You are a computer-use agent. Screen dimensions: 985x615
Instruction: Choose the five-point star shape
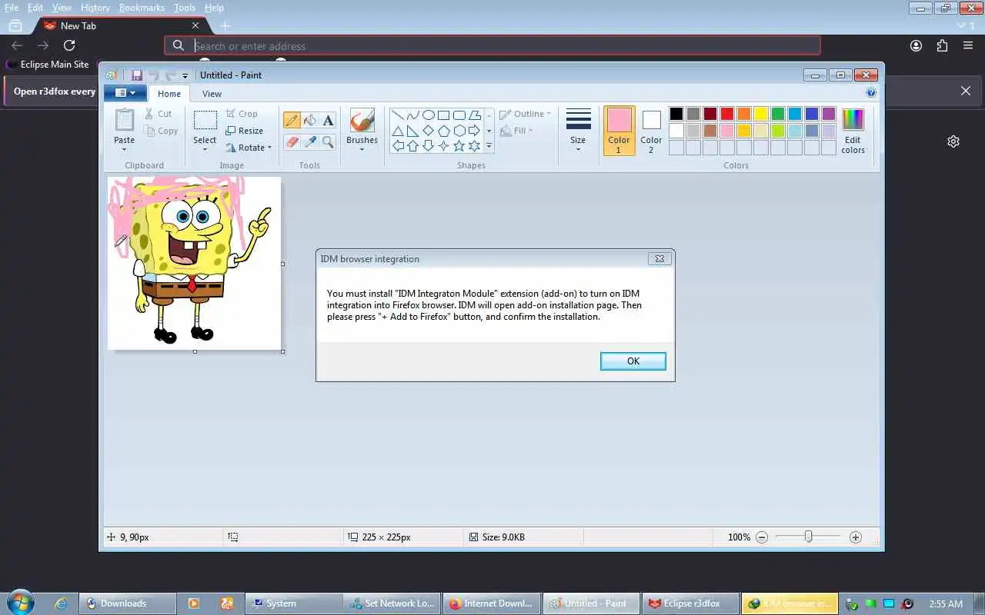[x=459, y=146]
